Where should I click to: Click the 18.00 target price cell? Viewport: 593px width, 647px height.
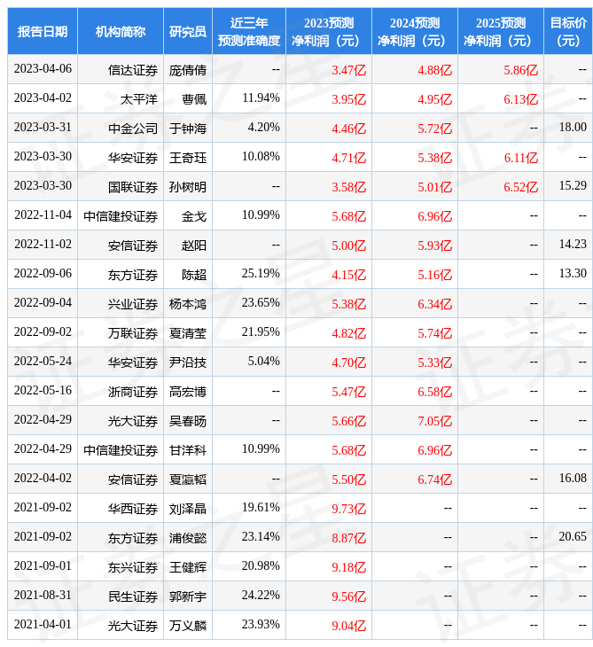coord(573,128)
